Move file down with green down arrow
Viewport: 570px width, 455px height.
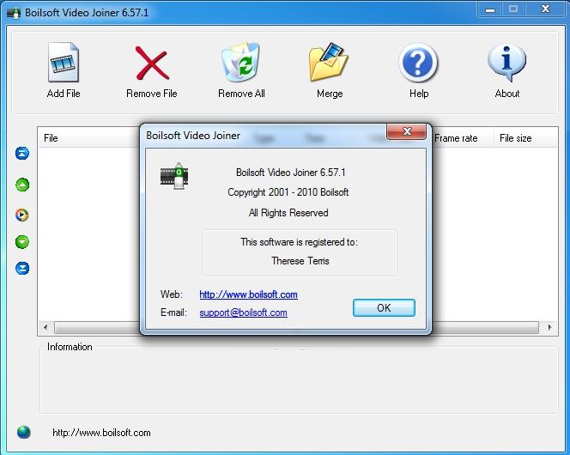tap(22, 242)
